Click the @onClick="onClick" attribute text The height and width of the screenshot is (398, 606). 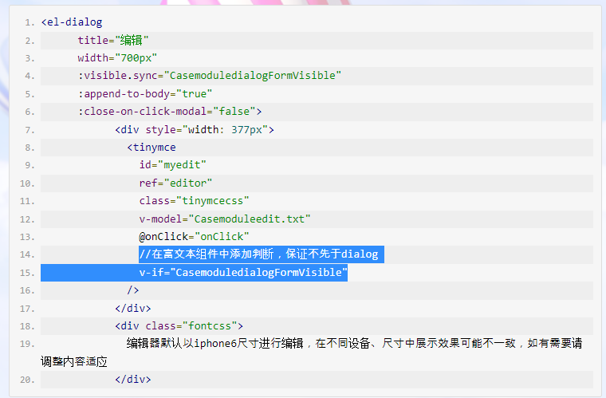click(194, 236)
